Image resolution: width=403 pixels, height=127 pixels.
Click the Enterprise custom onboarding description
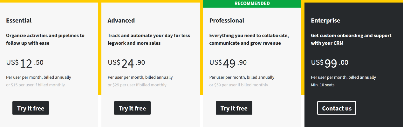point(351,39)
